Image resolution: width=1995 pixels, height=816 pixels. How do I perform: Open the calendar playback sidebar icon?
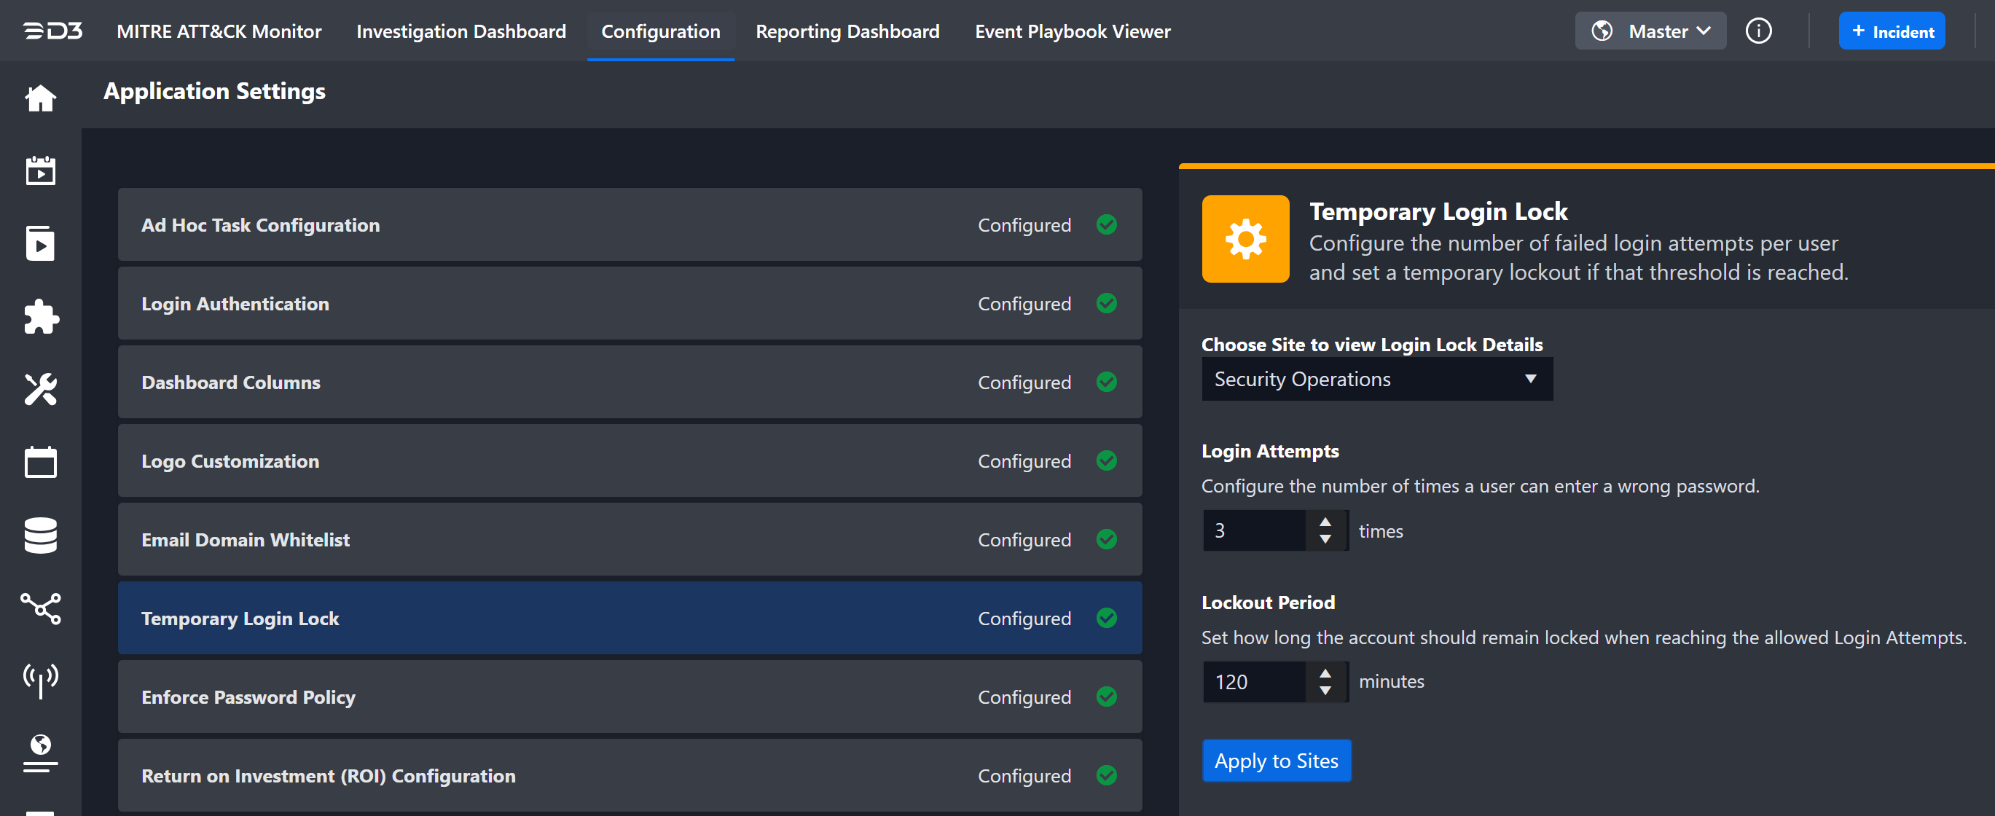tap(40, 171)
